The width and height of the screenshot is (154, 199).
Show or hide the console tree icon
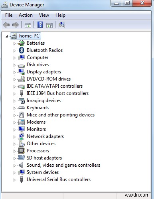28,25
